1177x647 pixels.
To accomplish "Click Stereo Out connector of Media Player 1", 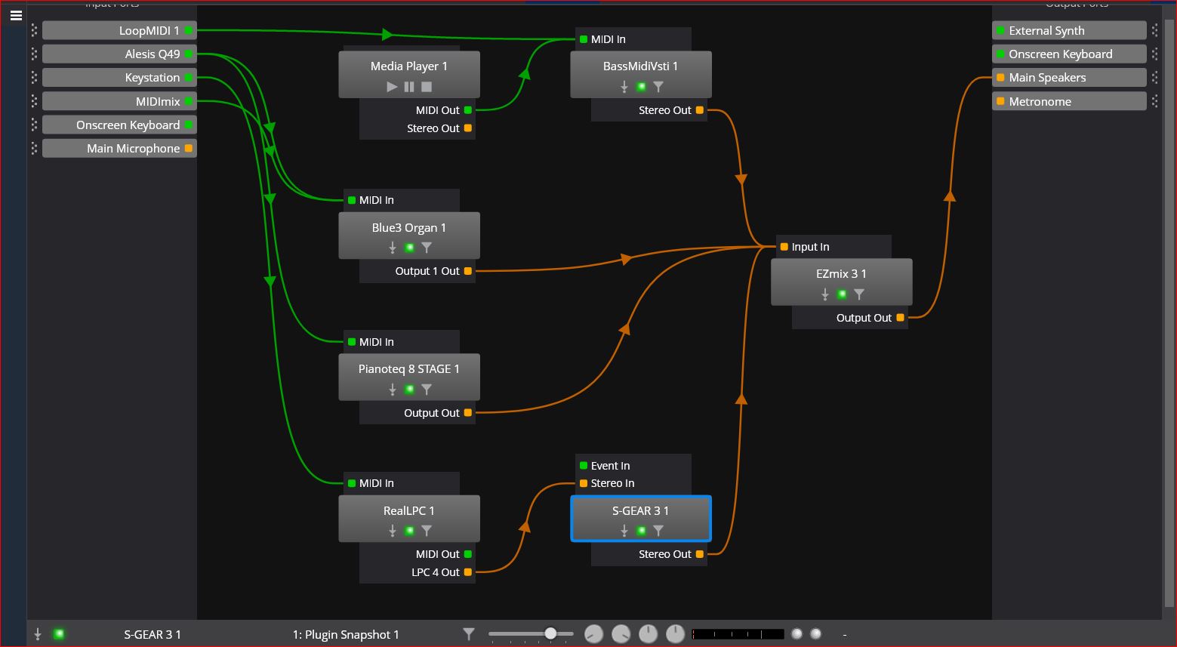I will pyautogui.click(x=468, y=128).
